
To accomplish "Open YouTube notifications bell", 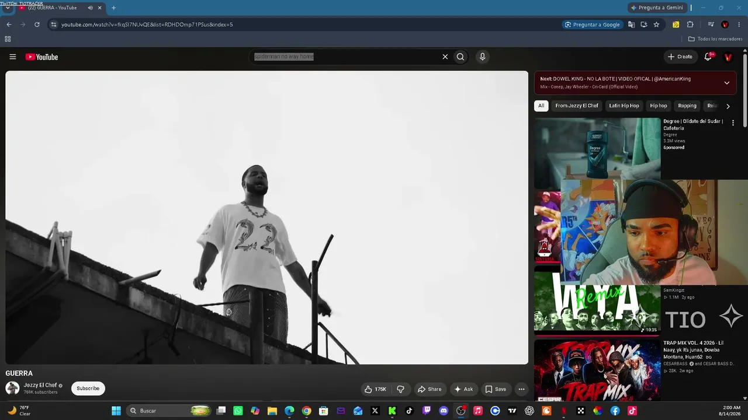I will [708, 57].
